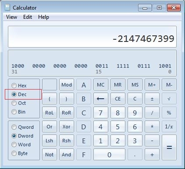Clear all with the C button next to CE
Screen dimensions: 185x169
coord(135,99)
